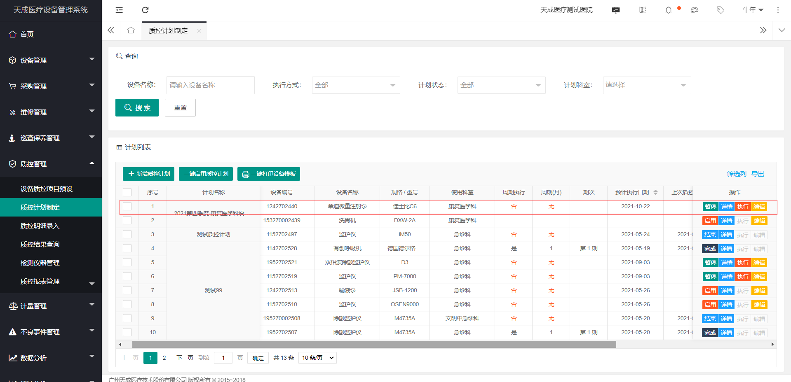Click 新增质控计划 button

pos(148,174)
